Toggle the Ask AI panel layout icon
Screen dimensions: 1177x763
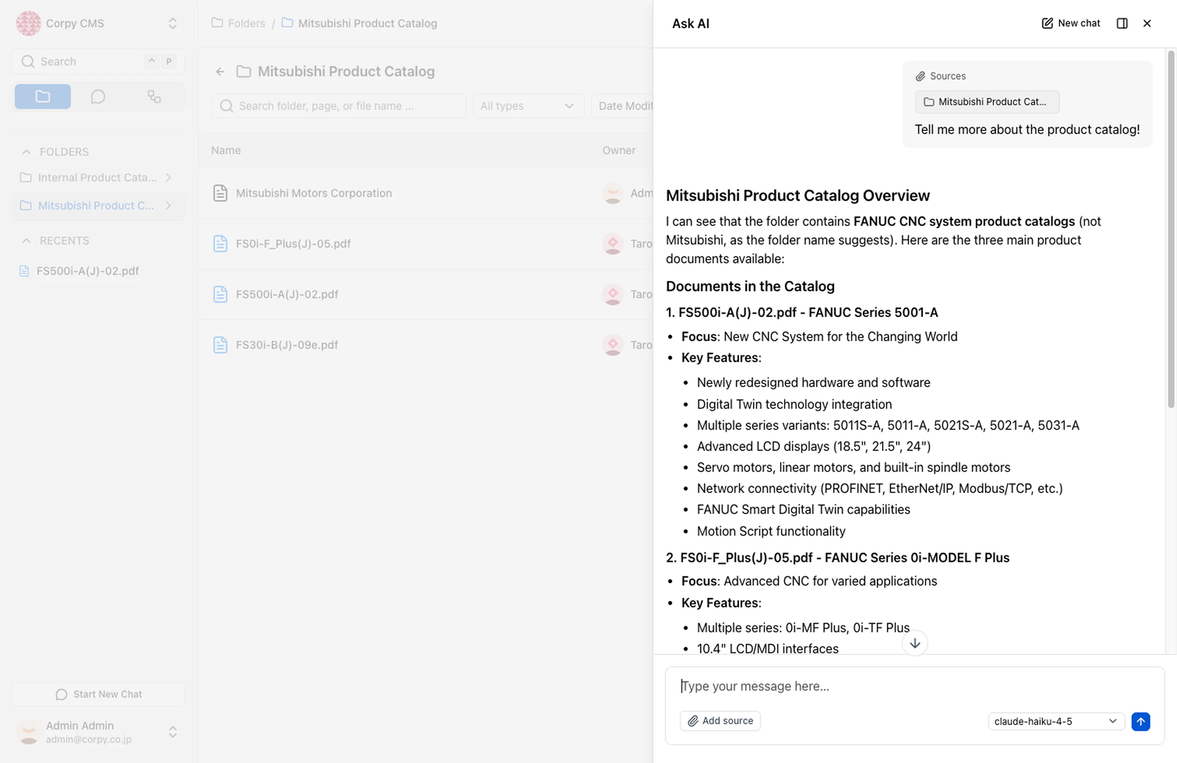(1122, 23)
